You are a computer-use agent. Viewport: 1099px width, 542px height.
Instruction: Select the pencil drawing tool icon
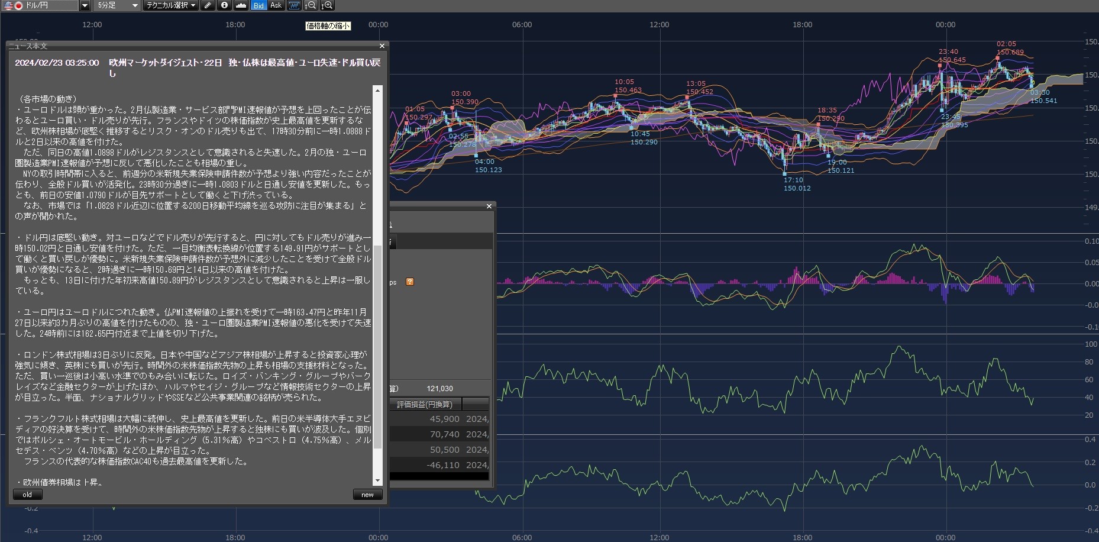click(x=207, y=5)
